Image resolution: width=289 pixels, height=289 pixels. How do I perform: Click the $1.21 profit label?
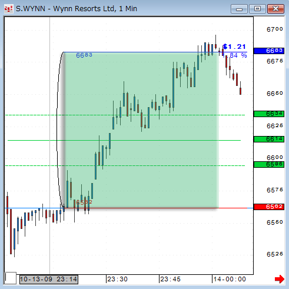coord(234,46)
